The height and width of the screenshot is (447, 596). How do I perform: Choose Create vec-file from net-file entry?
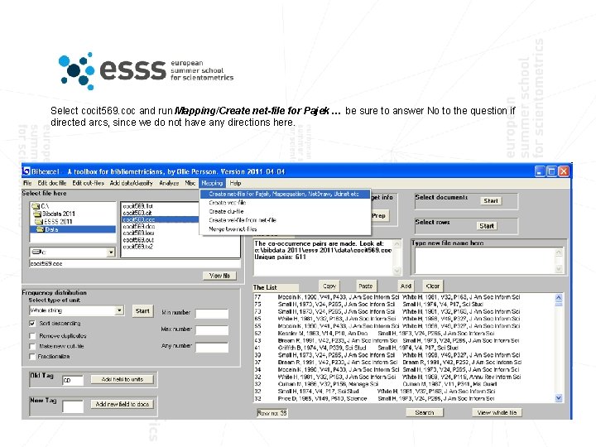coord(243,220)
